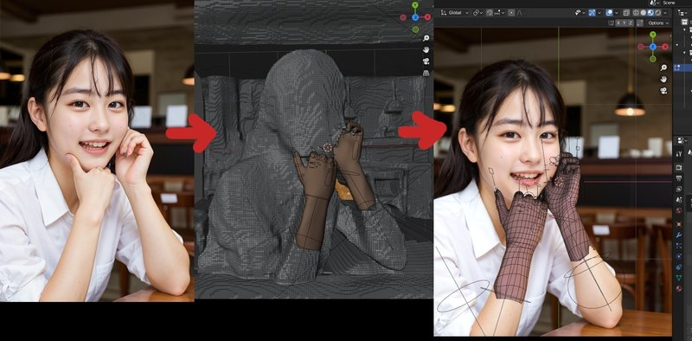The height and width of the screenshot is (341, 692).
Task: Switch to solid shading mode
Action: (643, 12)
